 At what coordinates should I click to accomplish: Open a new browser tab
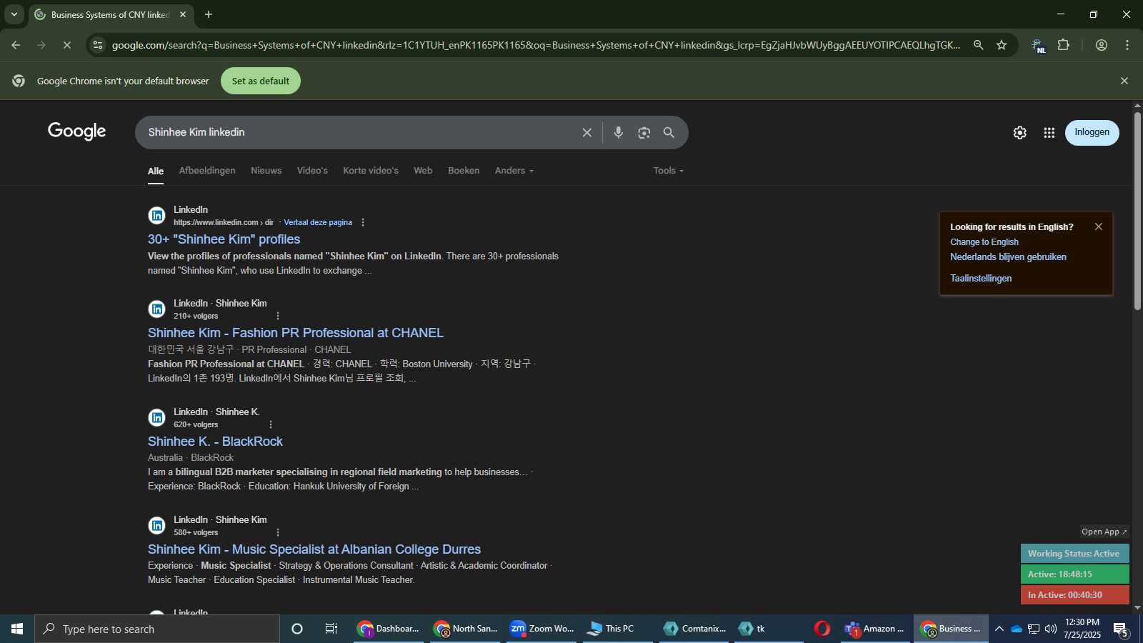tap(209, 14)
